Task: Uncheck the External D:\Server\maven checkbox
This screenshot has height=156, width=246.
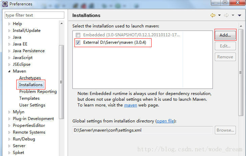Action: pyautogui.click(x=78, y=42)
